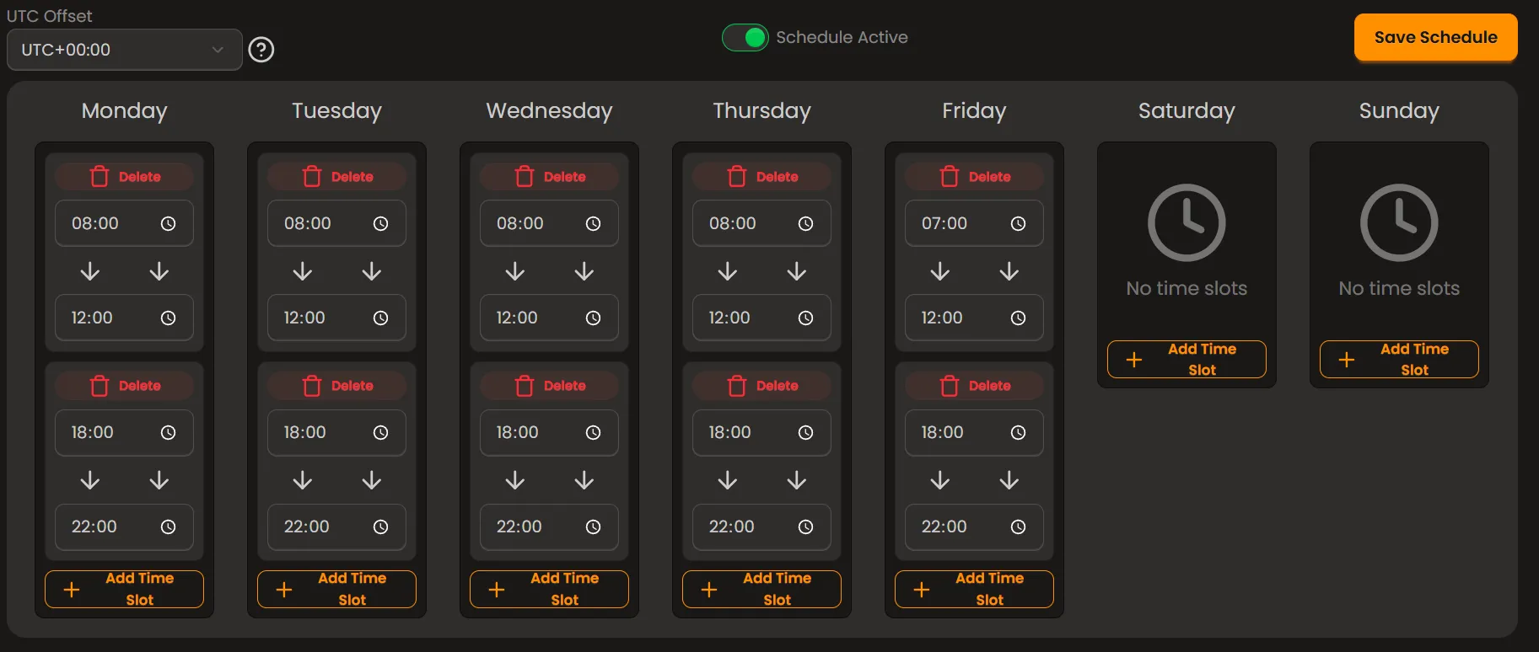Click the down arrow between Tuesday's 08:00 and 12:00
Image resolution: width=1539 pixels, height=652 pixels.
tap(302, 271)
